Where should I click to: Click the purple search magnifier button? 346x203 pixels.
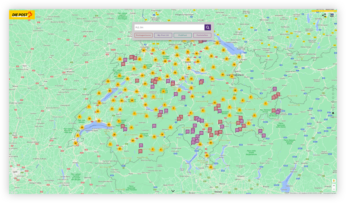pyautogui.click(x=207, y=27)
